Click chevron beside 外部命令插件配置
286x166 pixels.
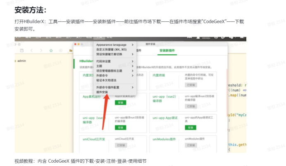[x=133, y=87]
